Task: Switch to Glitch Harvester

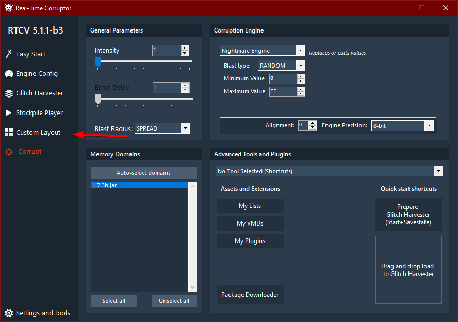Action: (40, 93)
